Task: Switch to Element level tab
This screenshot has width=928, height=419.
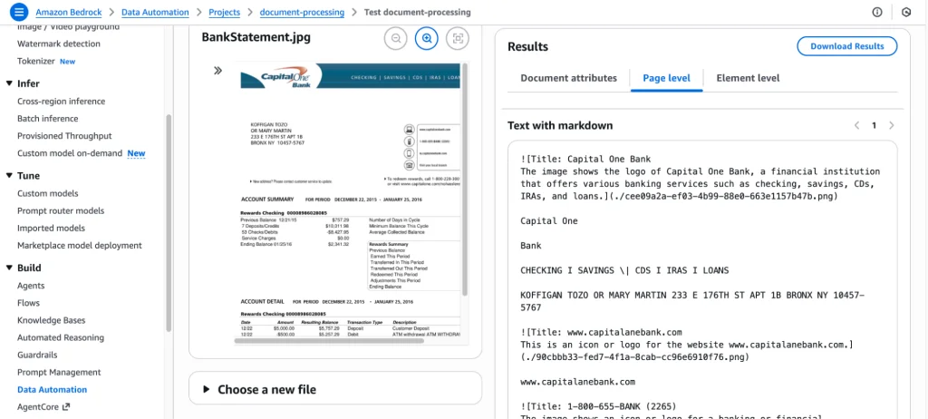Action: (x=748, y=78)
